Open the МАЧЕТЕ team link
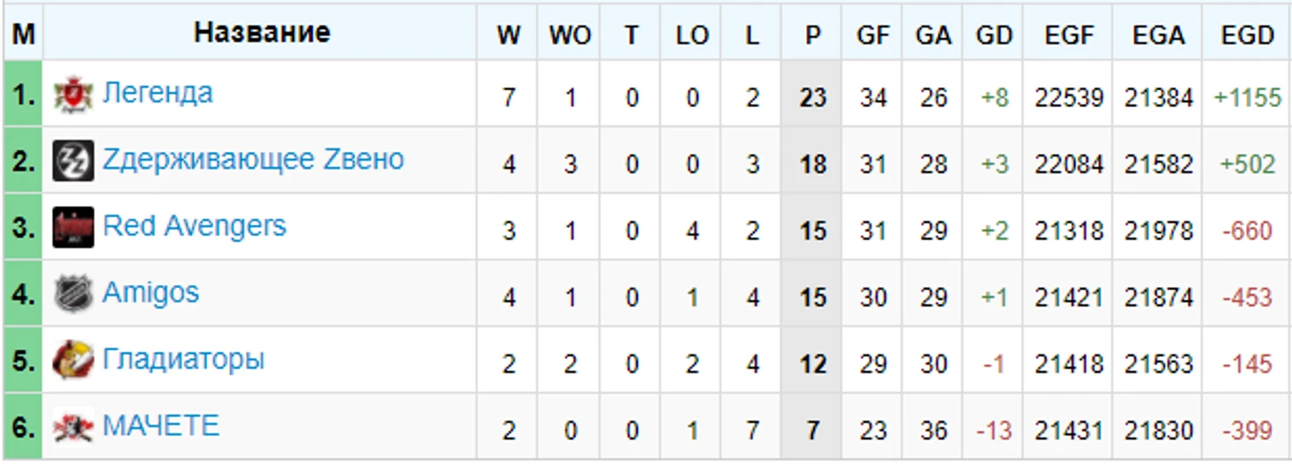The image size is (1292, 464). (x=160, y=426)
